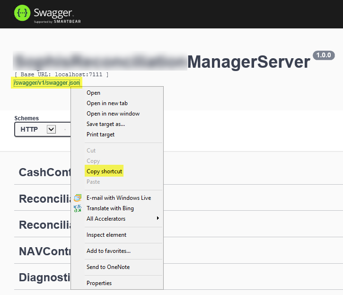Click the 1.0.0 version badge
This screenshot has width=343, height=295.
tap(324, 55)
